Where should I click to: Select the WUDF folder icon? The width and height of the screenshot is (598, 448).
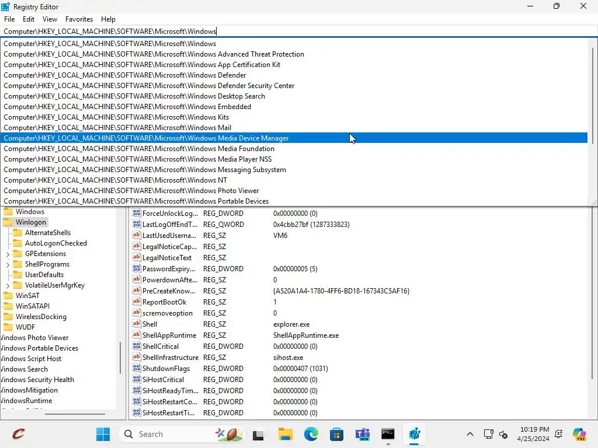[8, 327]
